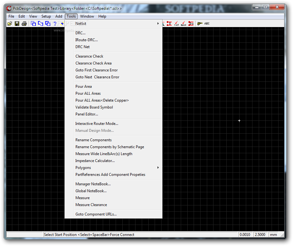
Task: Select the Measure entry
Action: 113,198
